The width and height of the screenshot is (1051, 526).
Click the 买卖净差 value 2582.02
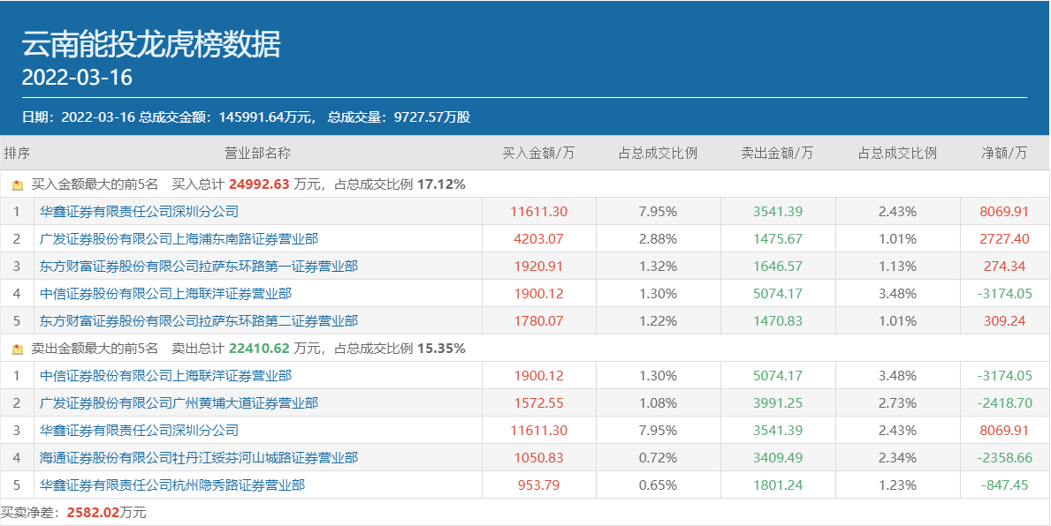coord(93,514)
